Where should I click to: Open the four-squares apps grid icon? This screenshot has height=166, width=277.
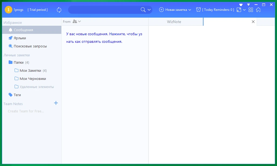[251, 10]
